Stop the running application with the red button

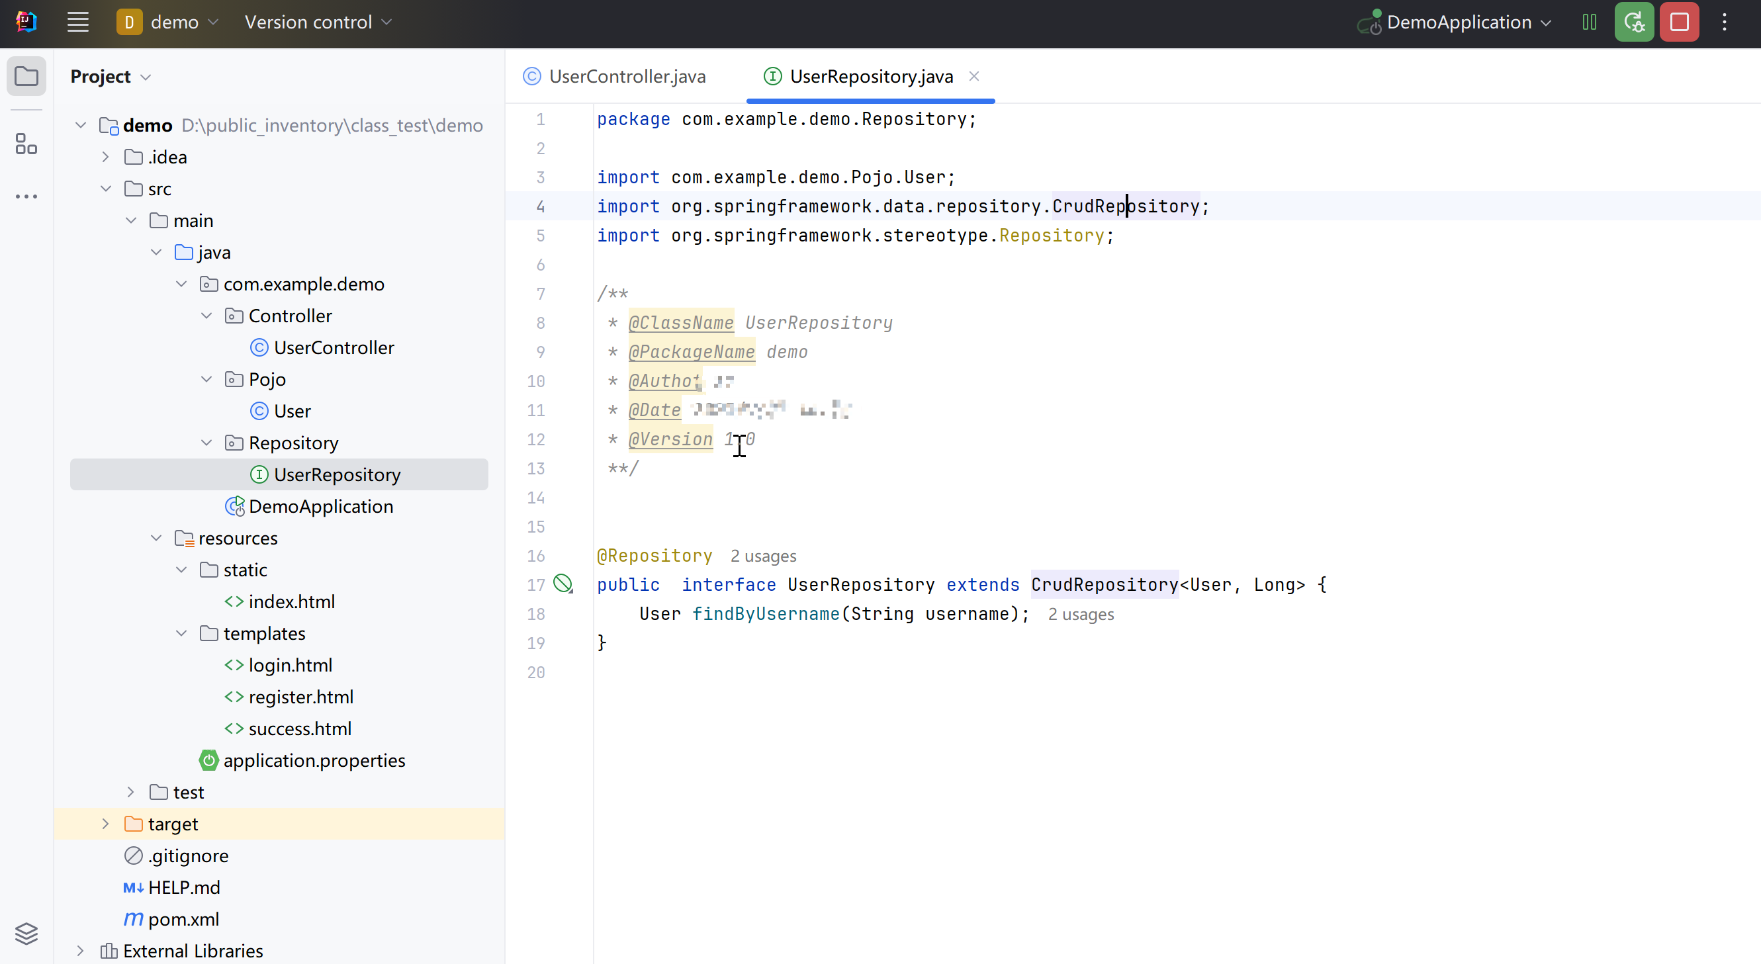click(1680, 21)
